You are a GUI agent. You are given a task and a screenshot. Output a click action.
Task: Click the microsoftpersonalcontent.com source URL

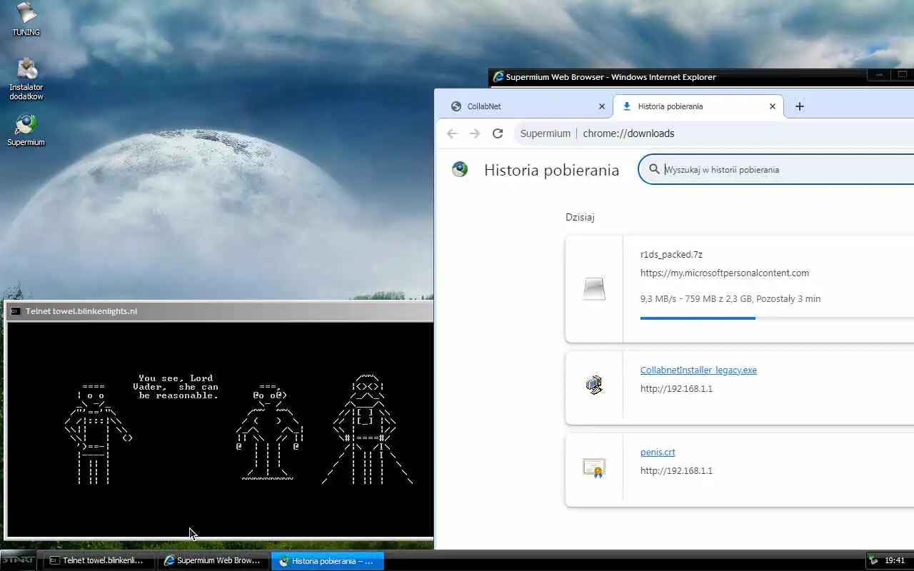pos(725,273)
